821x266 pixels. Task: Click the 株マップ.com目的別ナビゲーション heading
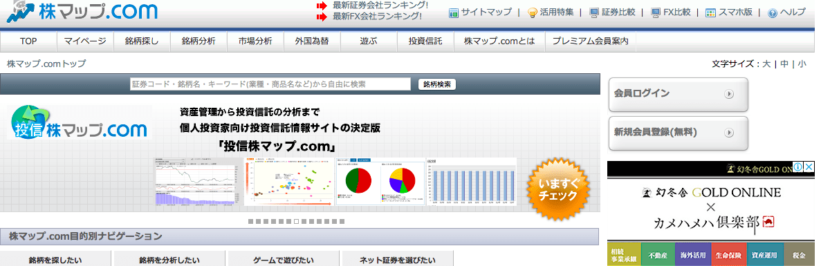coord(85,236)
